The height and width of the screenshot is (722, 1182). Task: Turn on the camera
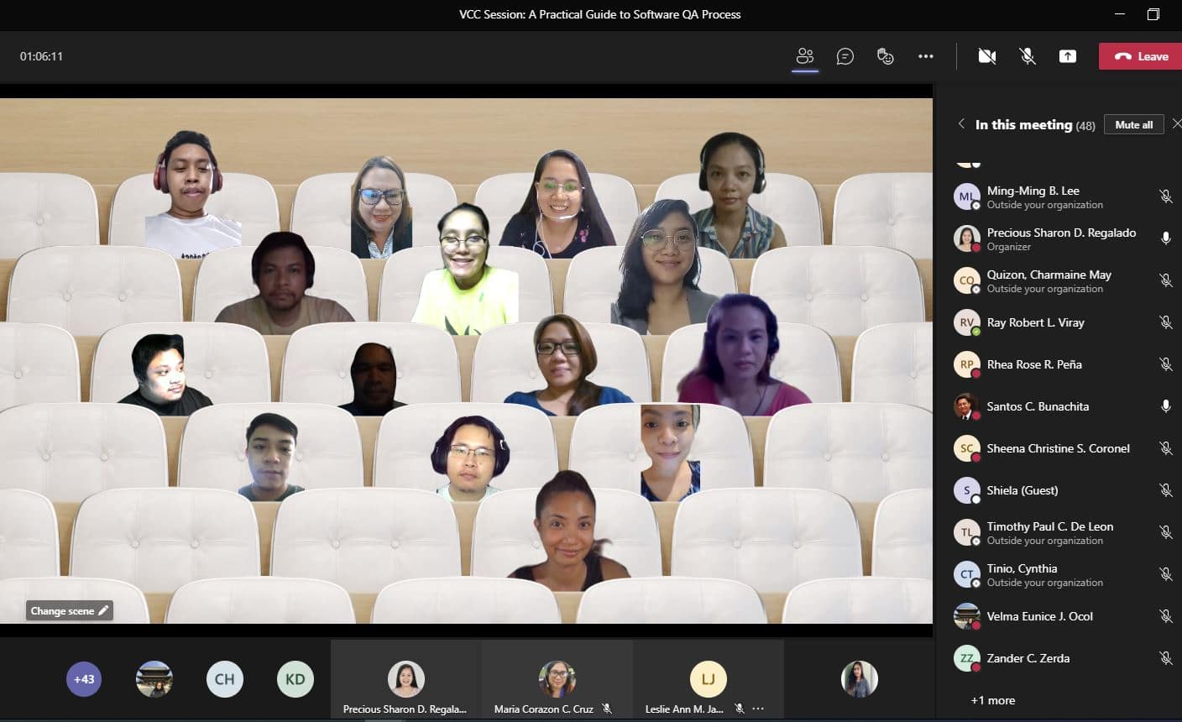(987, 56)
